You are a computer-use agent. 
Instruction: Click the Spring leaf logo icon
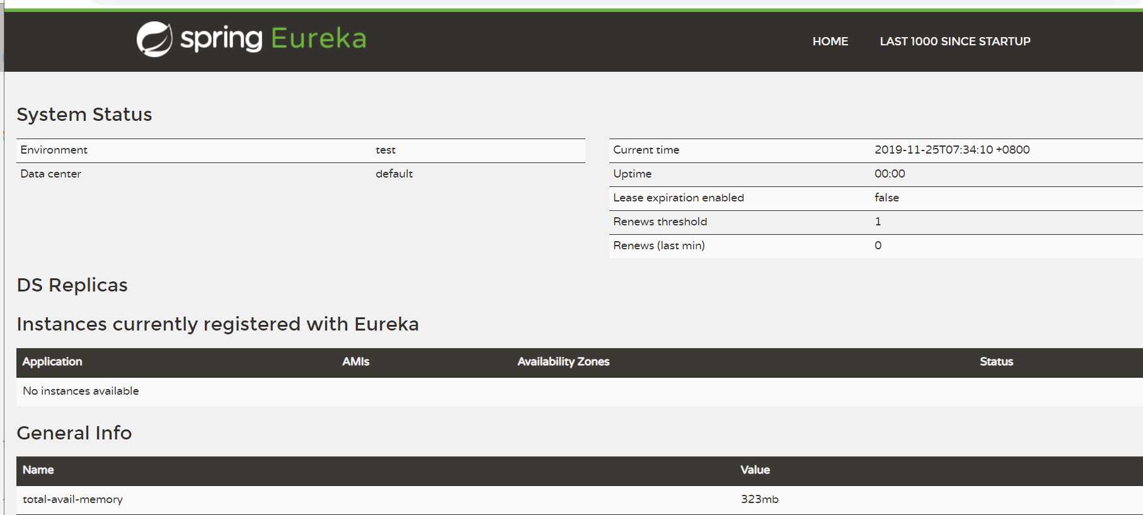(154, 39)
